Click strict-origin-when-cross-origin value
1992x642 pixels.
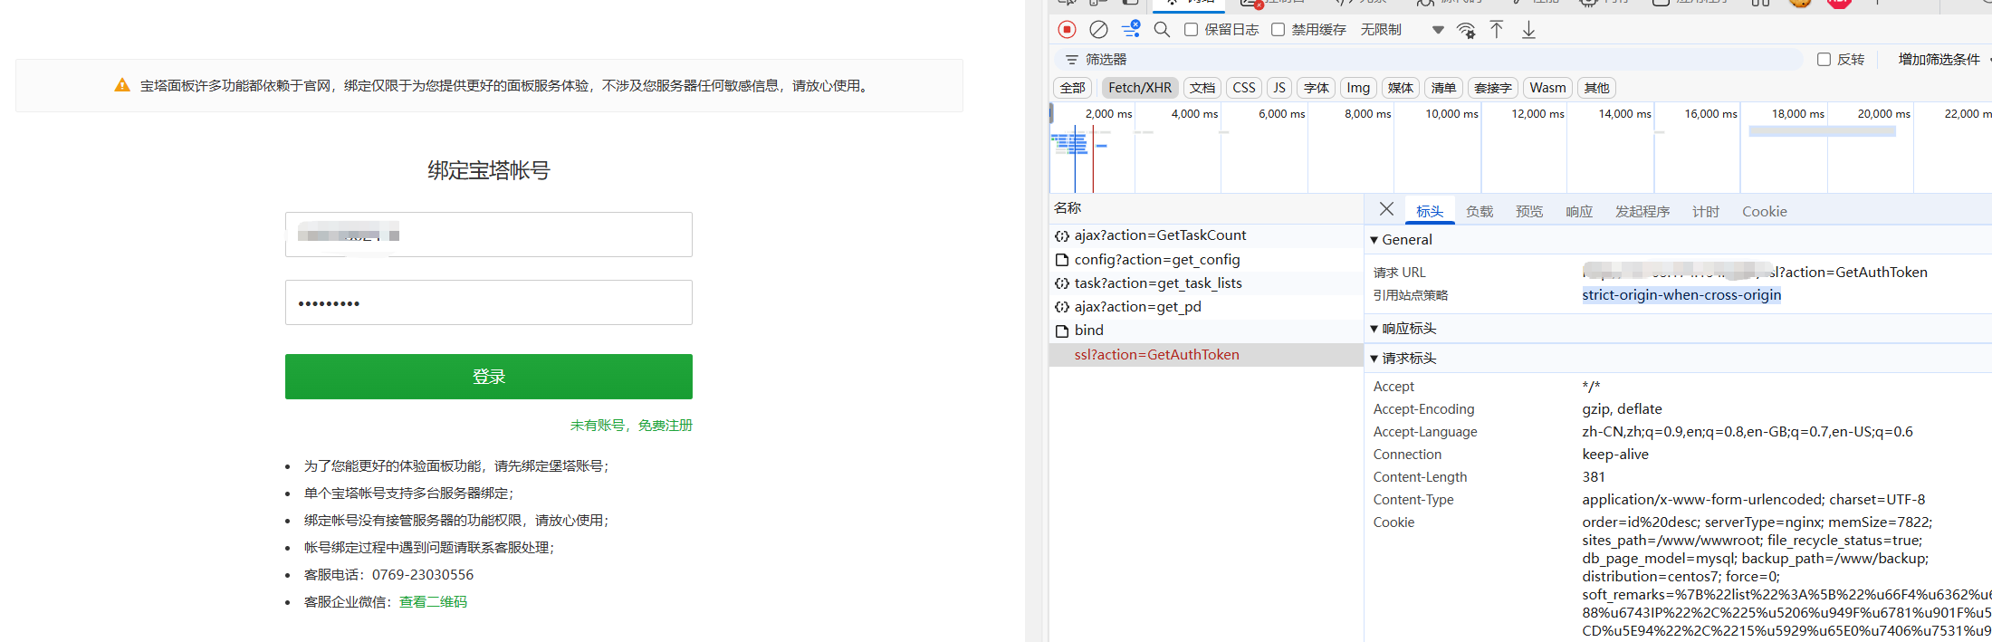[x=1681, y=295]
